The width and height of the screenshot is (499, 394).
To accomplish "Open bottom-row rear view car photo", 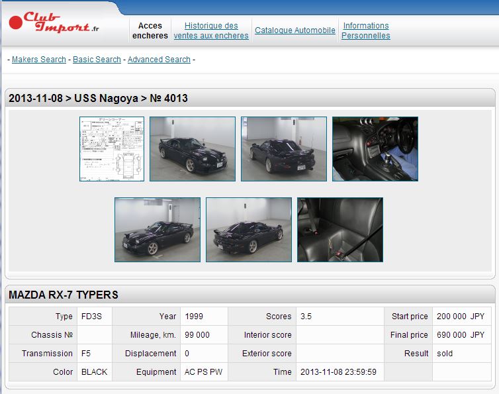I will coord(249,230).
